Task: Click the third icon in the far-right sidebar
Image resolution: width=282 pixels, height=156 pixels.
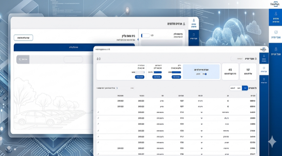Action: pos(275,51)
